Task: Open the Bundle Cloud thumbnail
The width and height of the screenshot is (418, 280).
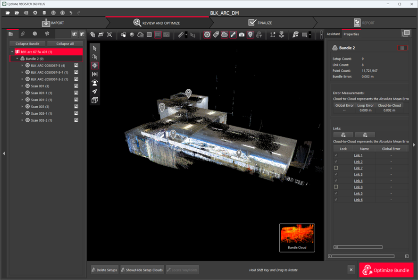Action: [x=297, y=238]
